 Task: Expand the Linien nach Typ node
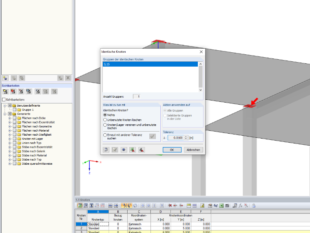coord(10,143)
